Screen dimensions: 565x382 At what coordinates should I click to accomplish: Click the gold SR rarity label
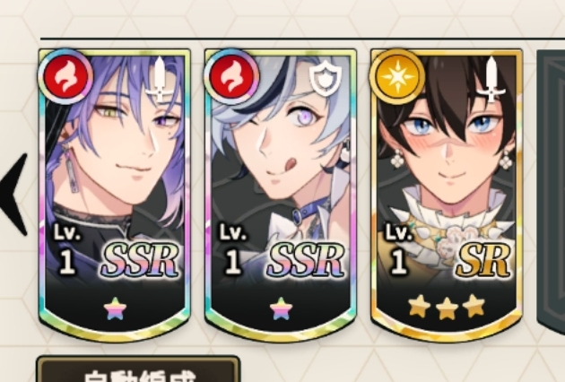tap(483, 261)
